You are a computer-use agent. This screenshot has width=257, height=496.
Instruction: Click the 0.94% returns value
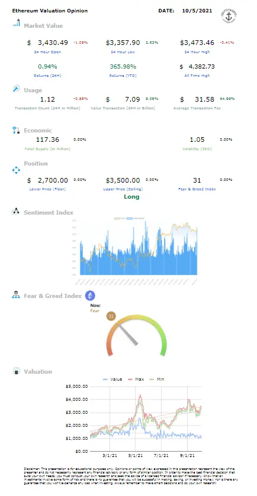pyautogui.click(x=47, y=66)
